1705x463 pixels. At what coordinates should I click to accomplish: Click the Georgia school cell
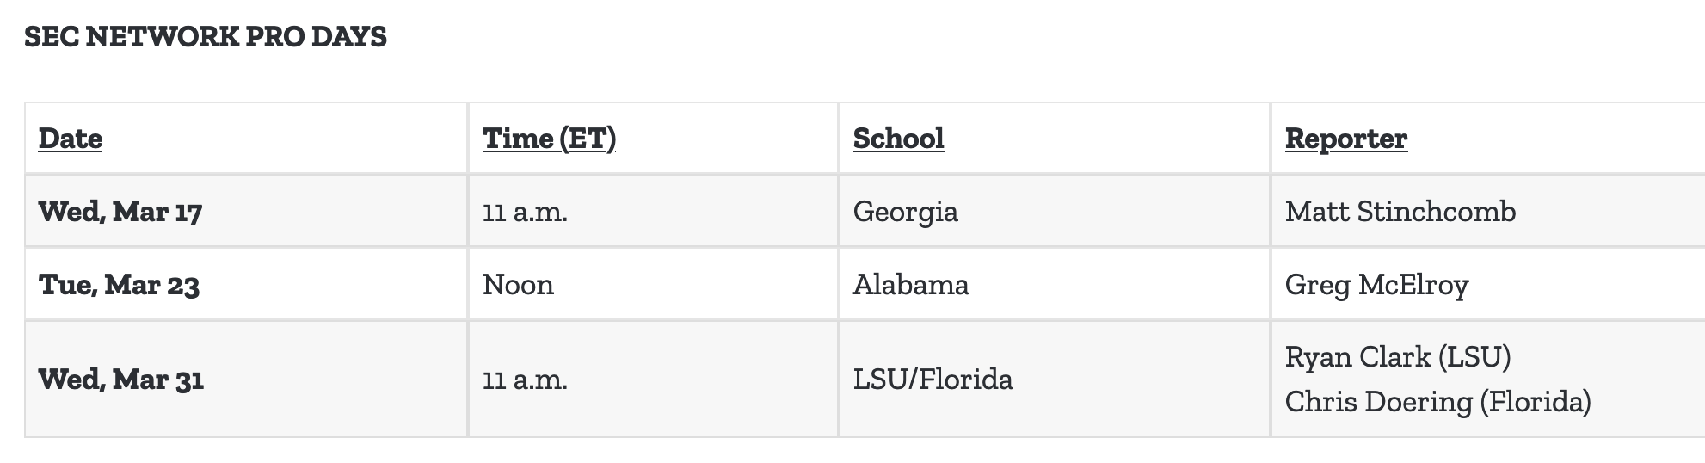pos(905,212)
